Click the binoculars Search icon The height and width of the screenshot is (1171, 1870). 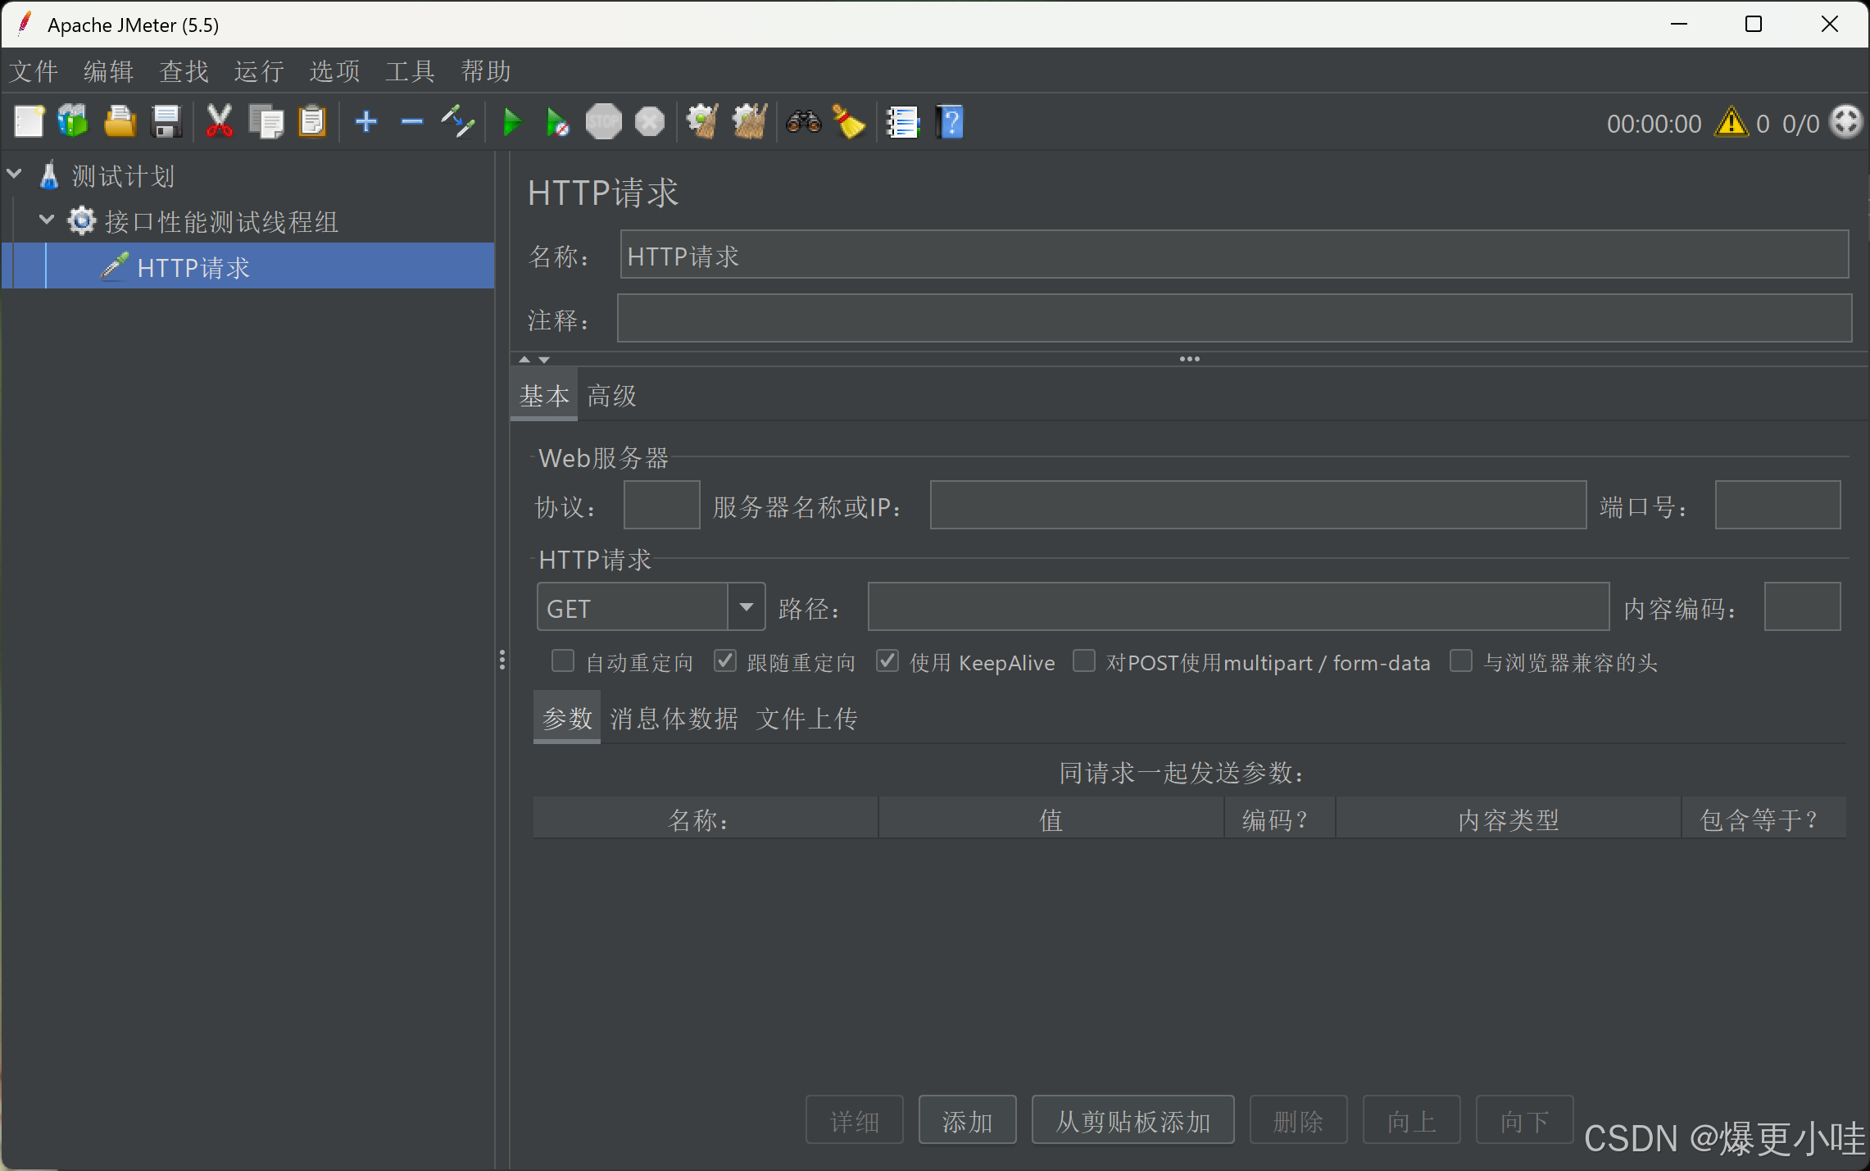tap(803, 122)
